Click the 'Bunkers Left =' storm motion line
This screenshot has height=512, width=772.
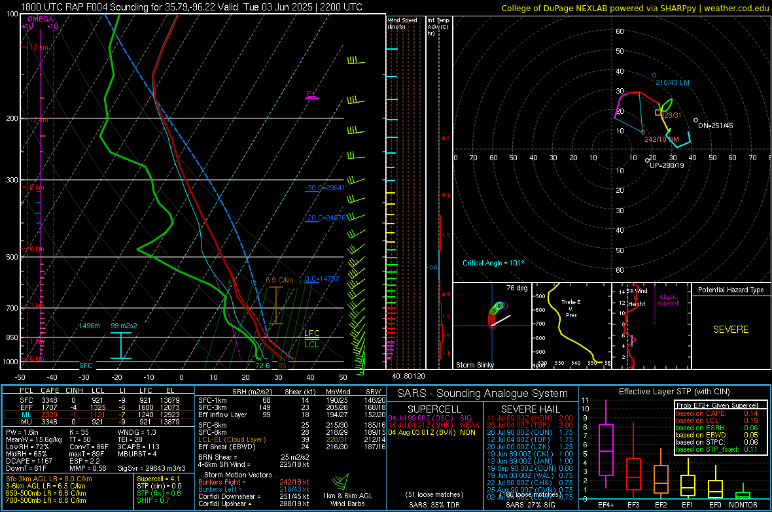coord(254,489)
